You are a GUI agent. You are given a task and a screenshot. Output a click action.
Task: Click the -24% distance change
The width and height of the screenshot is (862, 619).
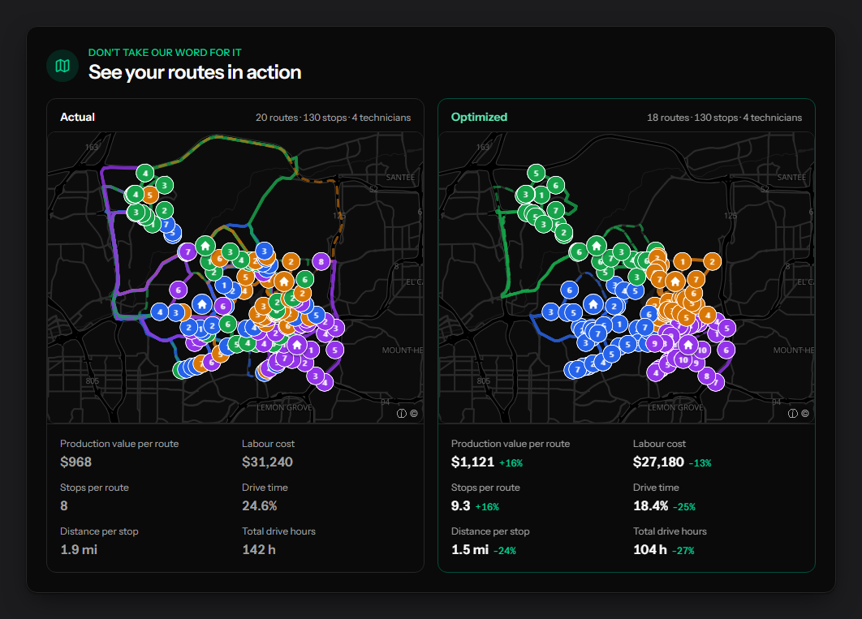(505, 551)
